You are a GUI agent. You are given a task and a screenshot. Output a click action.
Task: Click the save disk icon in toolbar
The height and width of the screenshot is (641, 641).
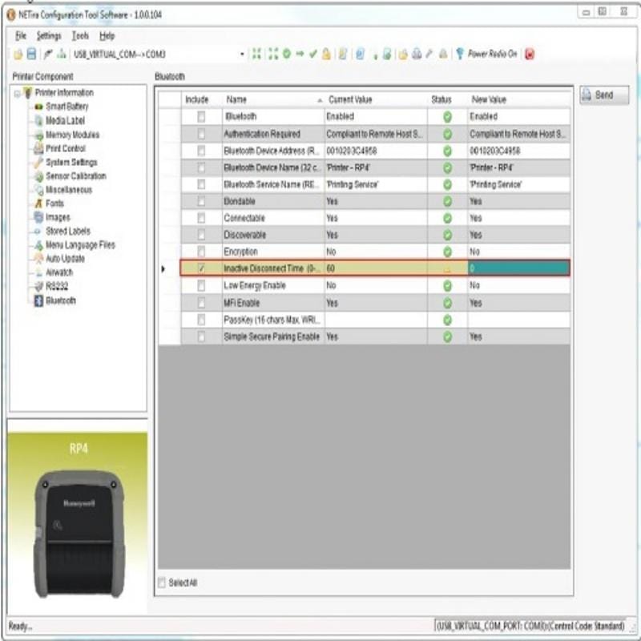[x=31, y=54]
